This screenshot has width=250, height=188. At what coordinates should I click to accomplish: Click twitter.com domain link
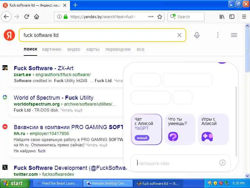(x=26, y=174)
